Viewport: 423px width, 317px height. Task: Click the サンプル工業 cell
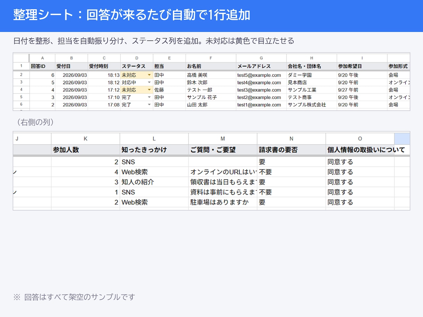312,90
